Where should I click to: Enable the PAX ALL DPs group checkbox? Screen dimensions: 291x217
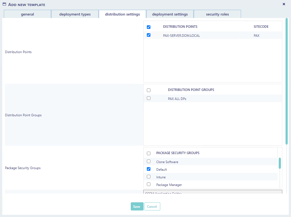click(149, 98)
